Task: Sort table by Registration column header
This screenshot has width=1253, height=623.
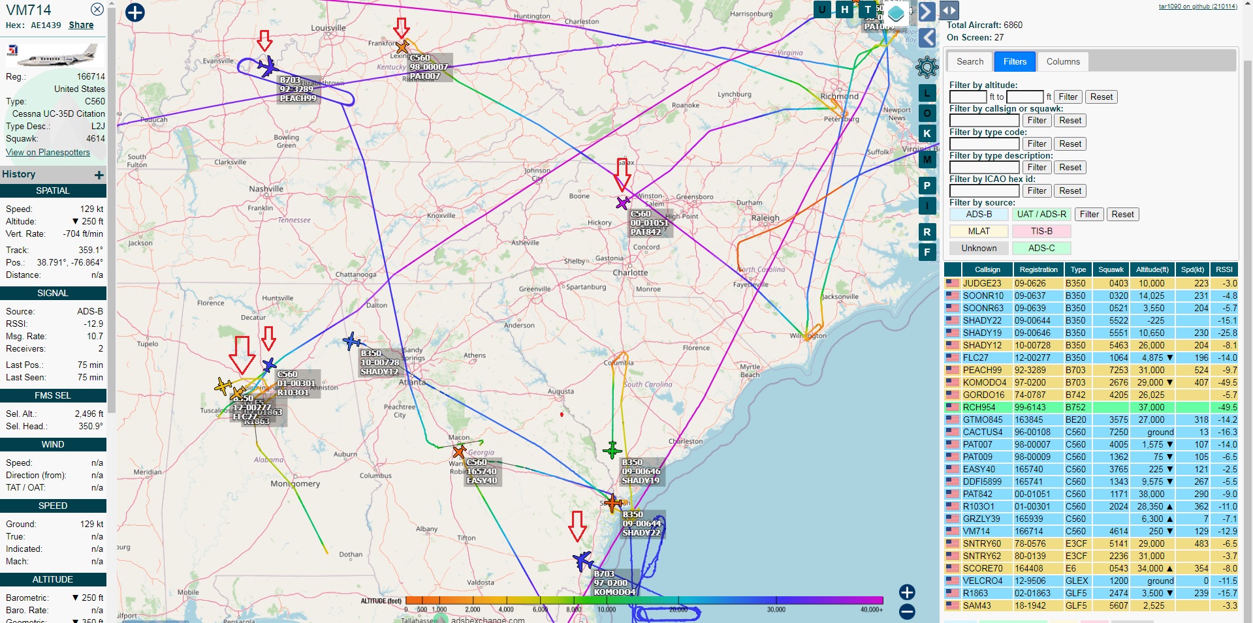Action: point(1038,269)
